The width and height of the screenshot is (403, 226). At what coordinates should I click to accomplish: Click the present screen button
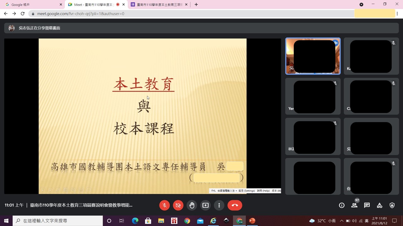(x=205, y=205)
